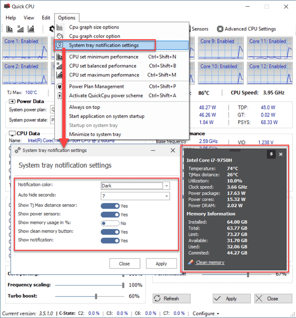296x318 pixels.
Task: Click the CPU Data monitor icon
Action: click(12, 133)
